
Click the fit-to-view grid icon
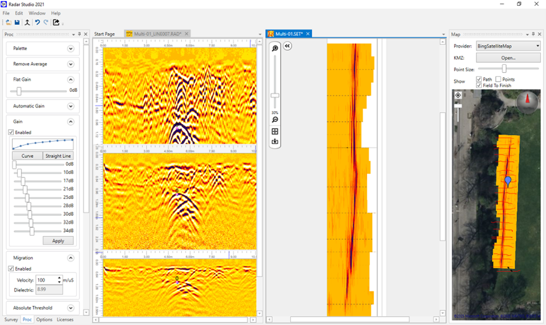(275, 131)
